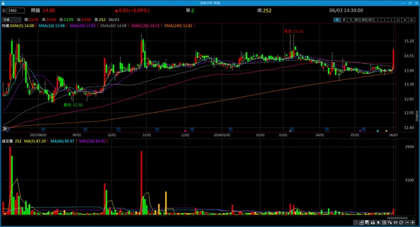Click the highest price 15.50 label
The width and height of the screenshot is (420, 227).
click(293, 31)
